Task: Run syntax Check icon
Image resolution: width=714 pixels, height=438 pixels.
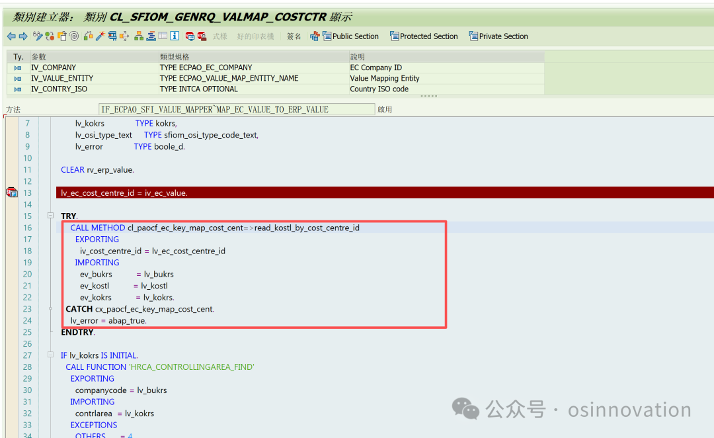Action: 89,36
